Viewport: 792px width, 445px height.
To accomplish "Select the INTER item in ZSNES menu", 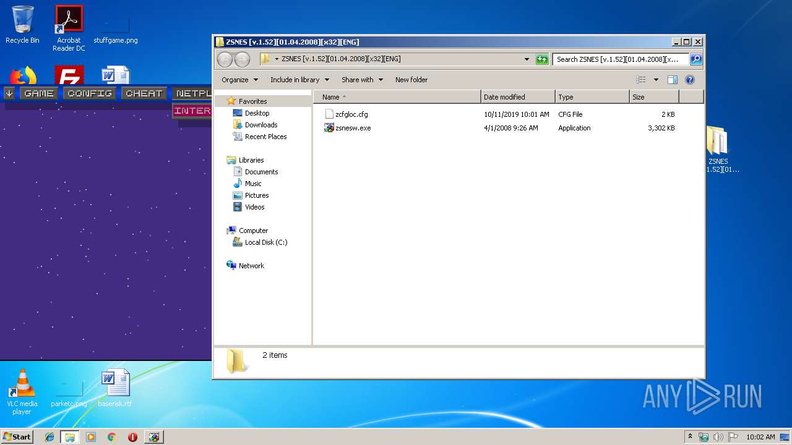I will [192, 111].
